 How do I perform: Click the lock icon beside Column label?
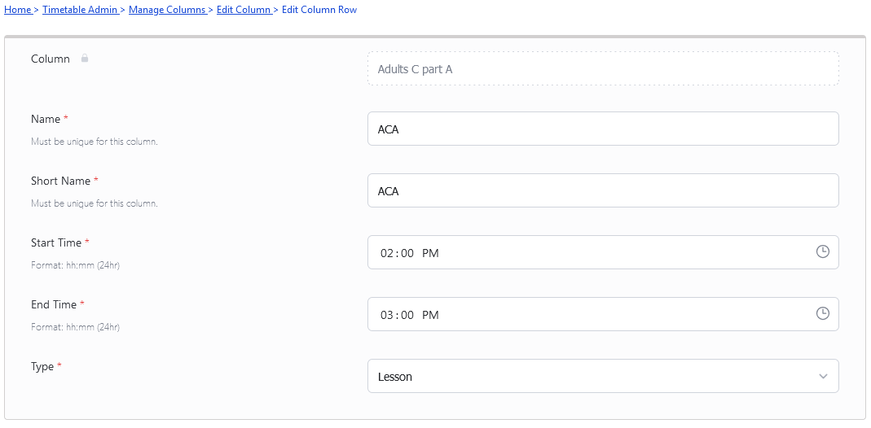coord(85,58)
